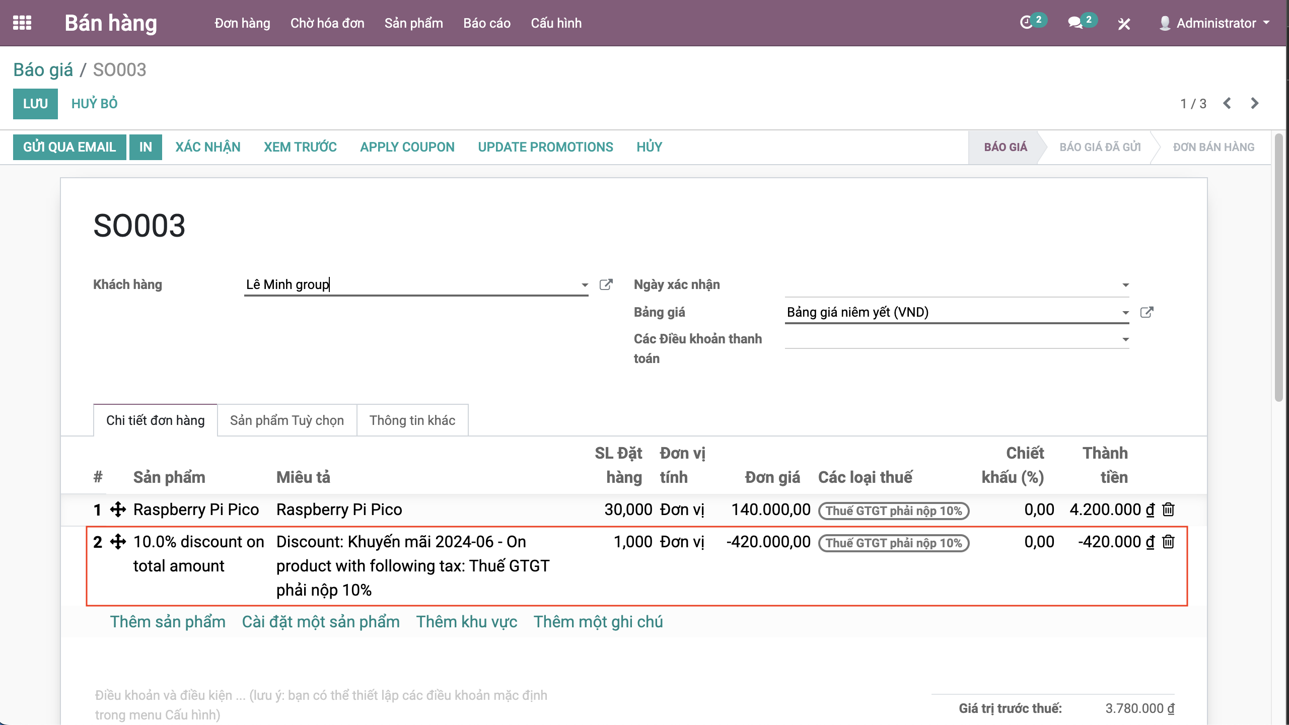This screenshot has width=1289, height=725.
Task: Go to previous record arrow
Action: 1227,104
